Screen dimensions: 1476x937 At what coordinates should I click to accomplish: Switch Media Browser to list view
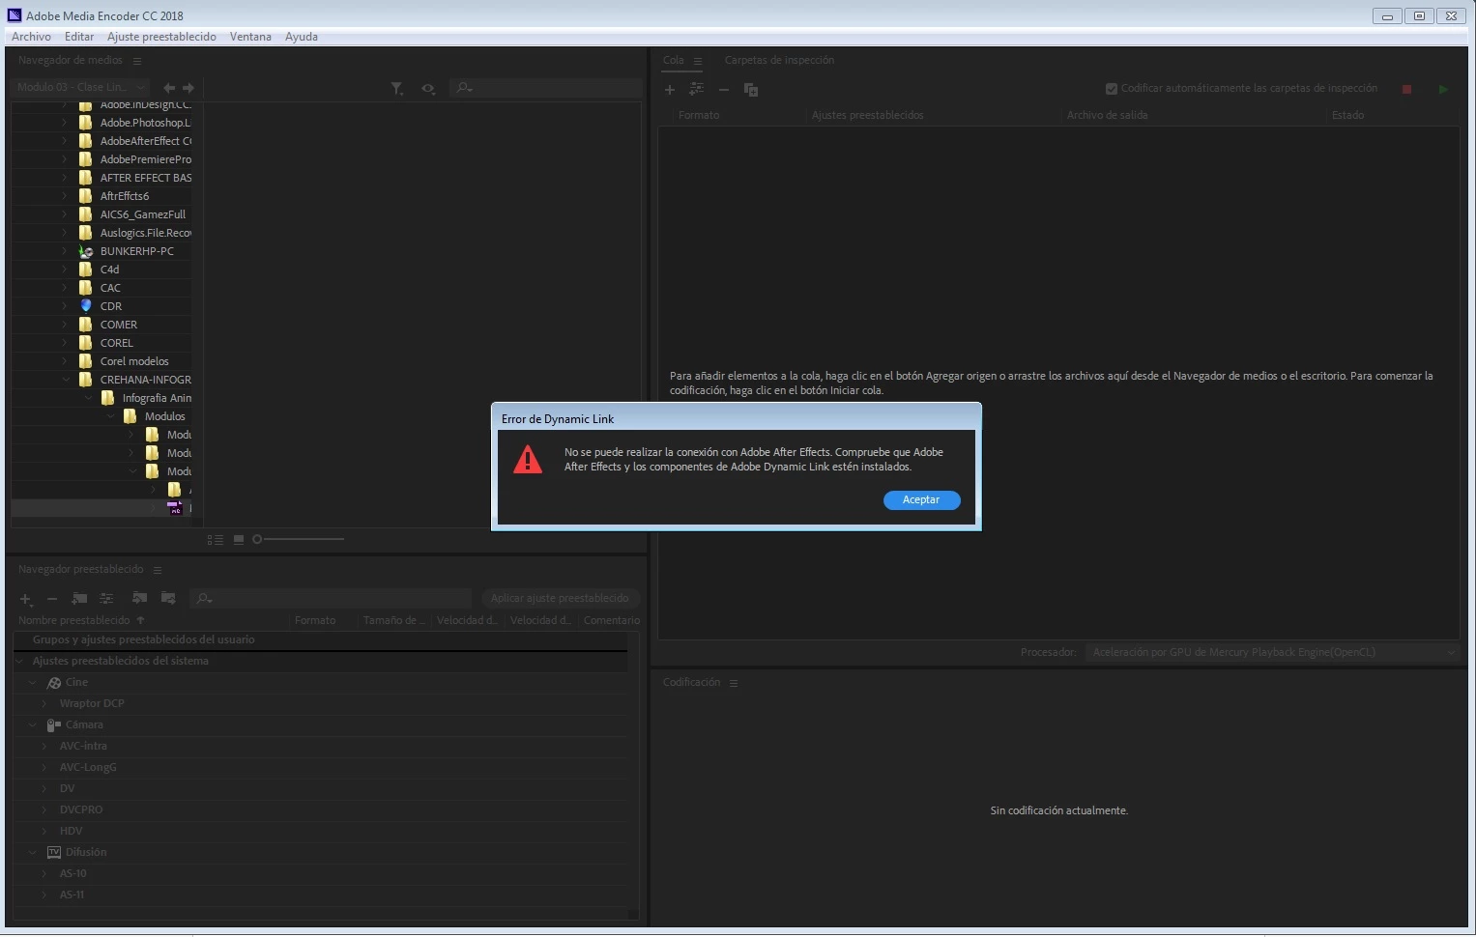216,540
